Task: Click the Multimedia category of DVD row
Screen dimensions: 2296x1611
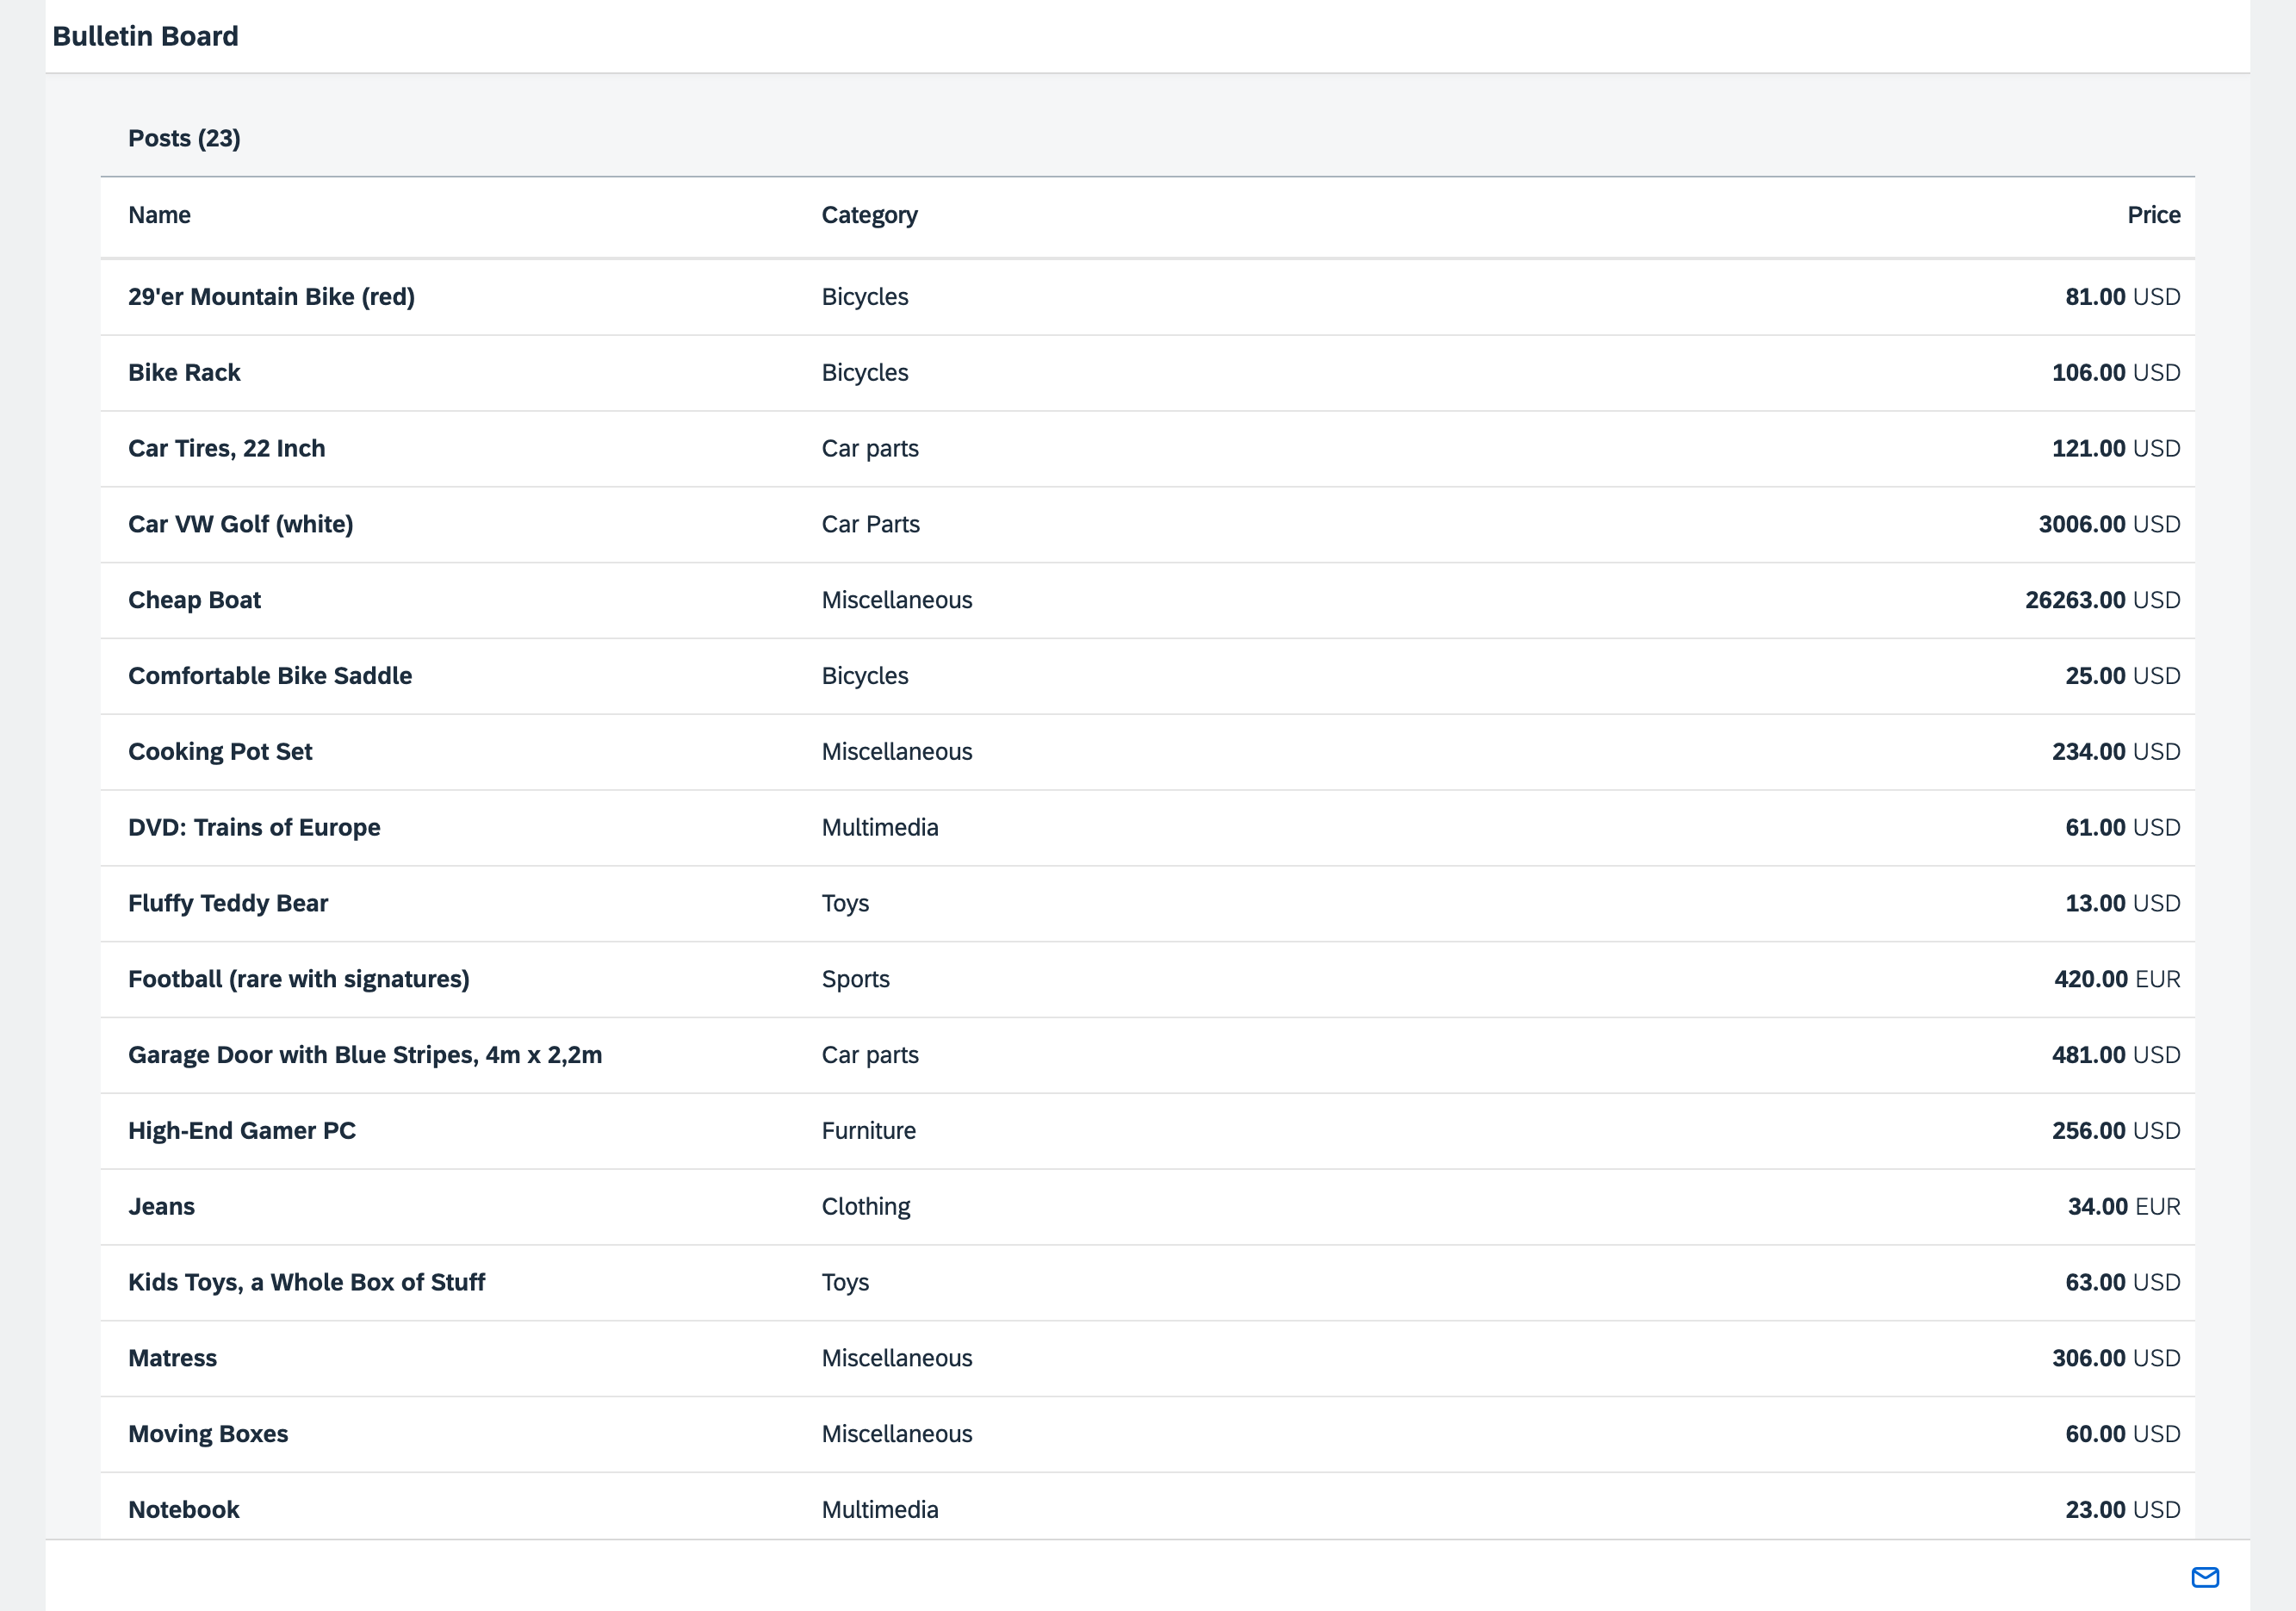Action: click(880, 828)
